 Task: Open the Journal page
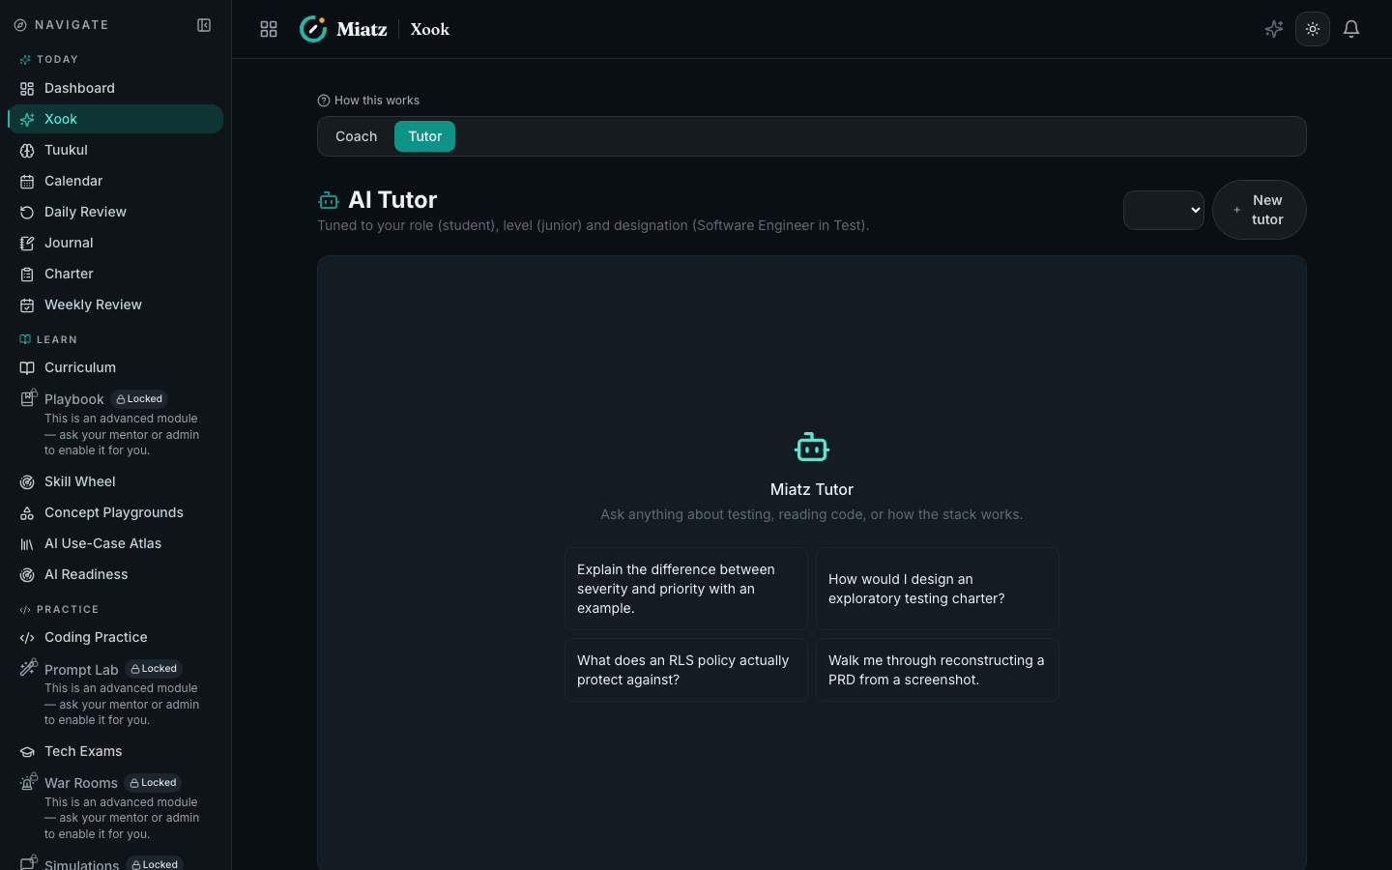click(115, 243)
